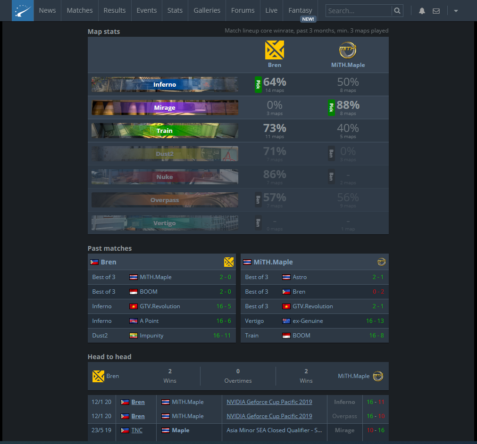Click inside the Search input field
The width and height of the screenshot is (477, 444).
(359, 11)
